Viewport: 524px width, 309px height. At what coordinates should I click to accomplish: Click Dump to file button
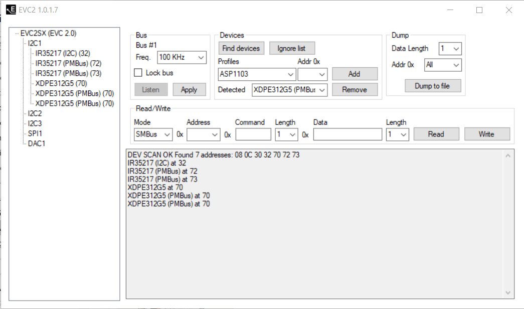point(433,86)
